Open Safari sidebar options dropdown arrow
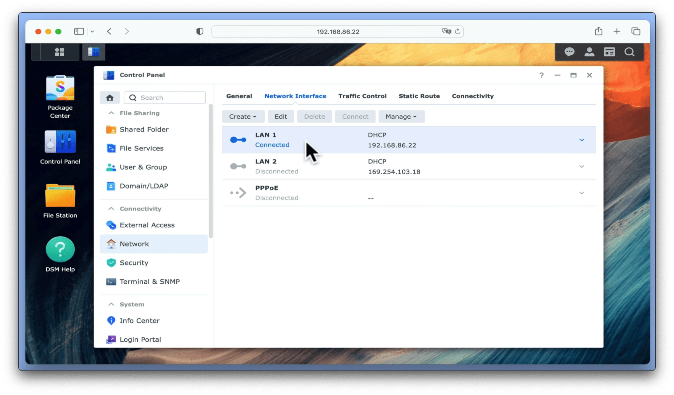 point(92,31)
